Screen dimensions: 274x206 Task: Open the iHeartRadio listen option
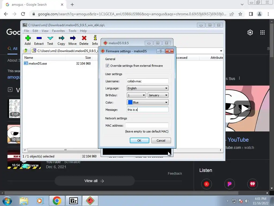pyautogui.click(x=253, y=184)
